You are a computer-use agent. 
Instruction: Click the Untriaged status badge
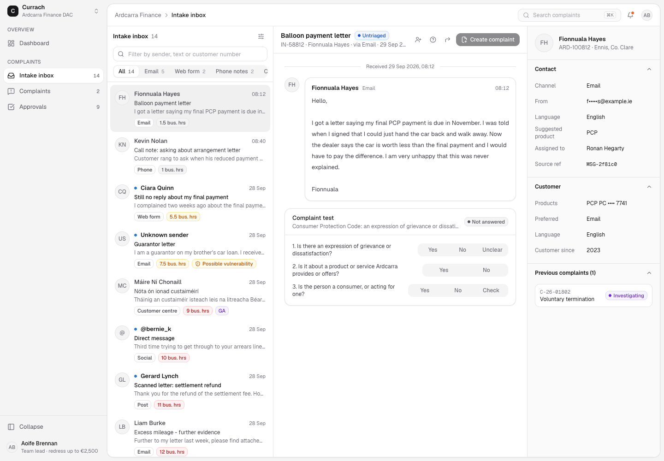tap(372, 35)
